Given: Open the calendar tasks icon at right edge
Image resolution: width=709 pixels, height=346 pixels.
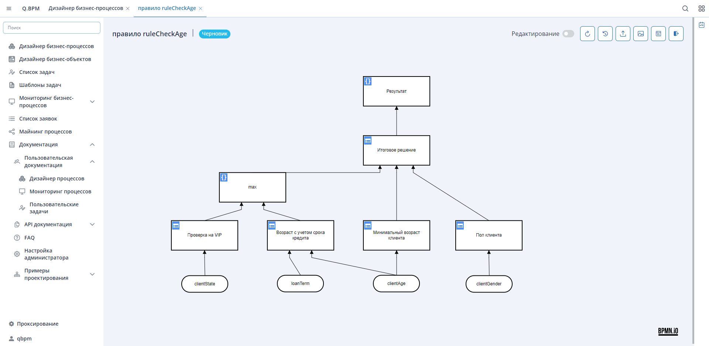Looking at the screenshot, I should (x=702, y=25).
